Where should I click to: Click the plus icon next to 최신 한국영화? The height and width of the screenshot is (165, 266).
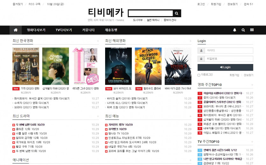tap(98, 41)
